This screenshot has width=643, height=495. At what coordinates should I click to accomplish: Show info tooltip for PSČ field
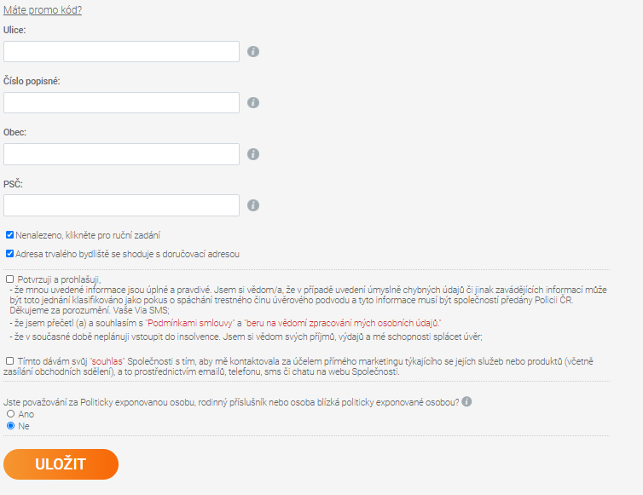[253, 205]
